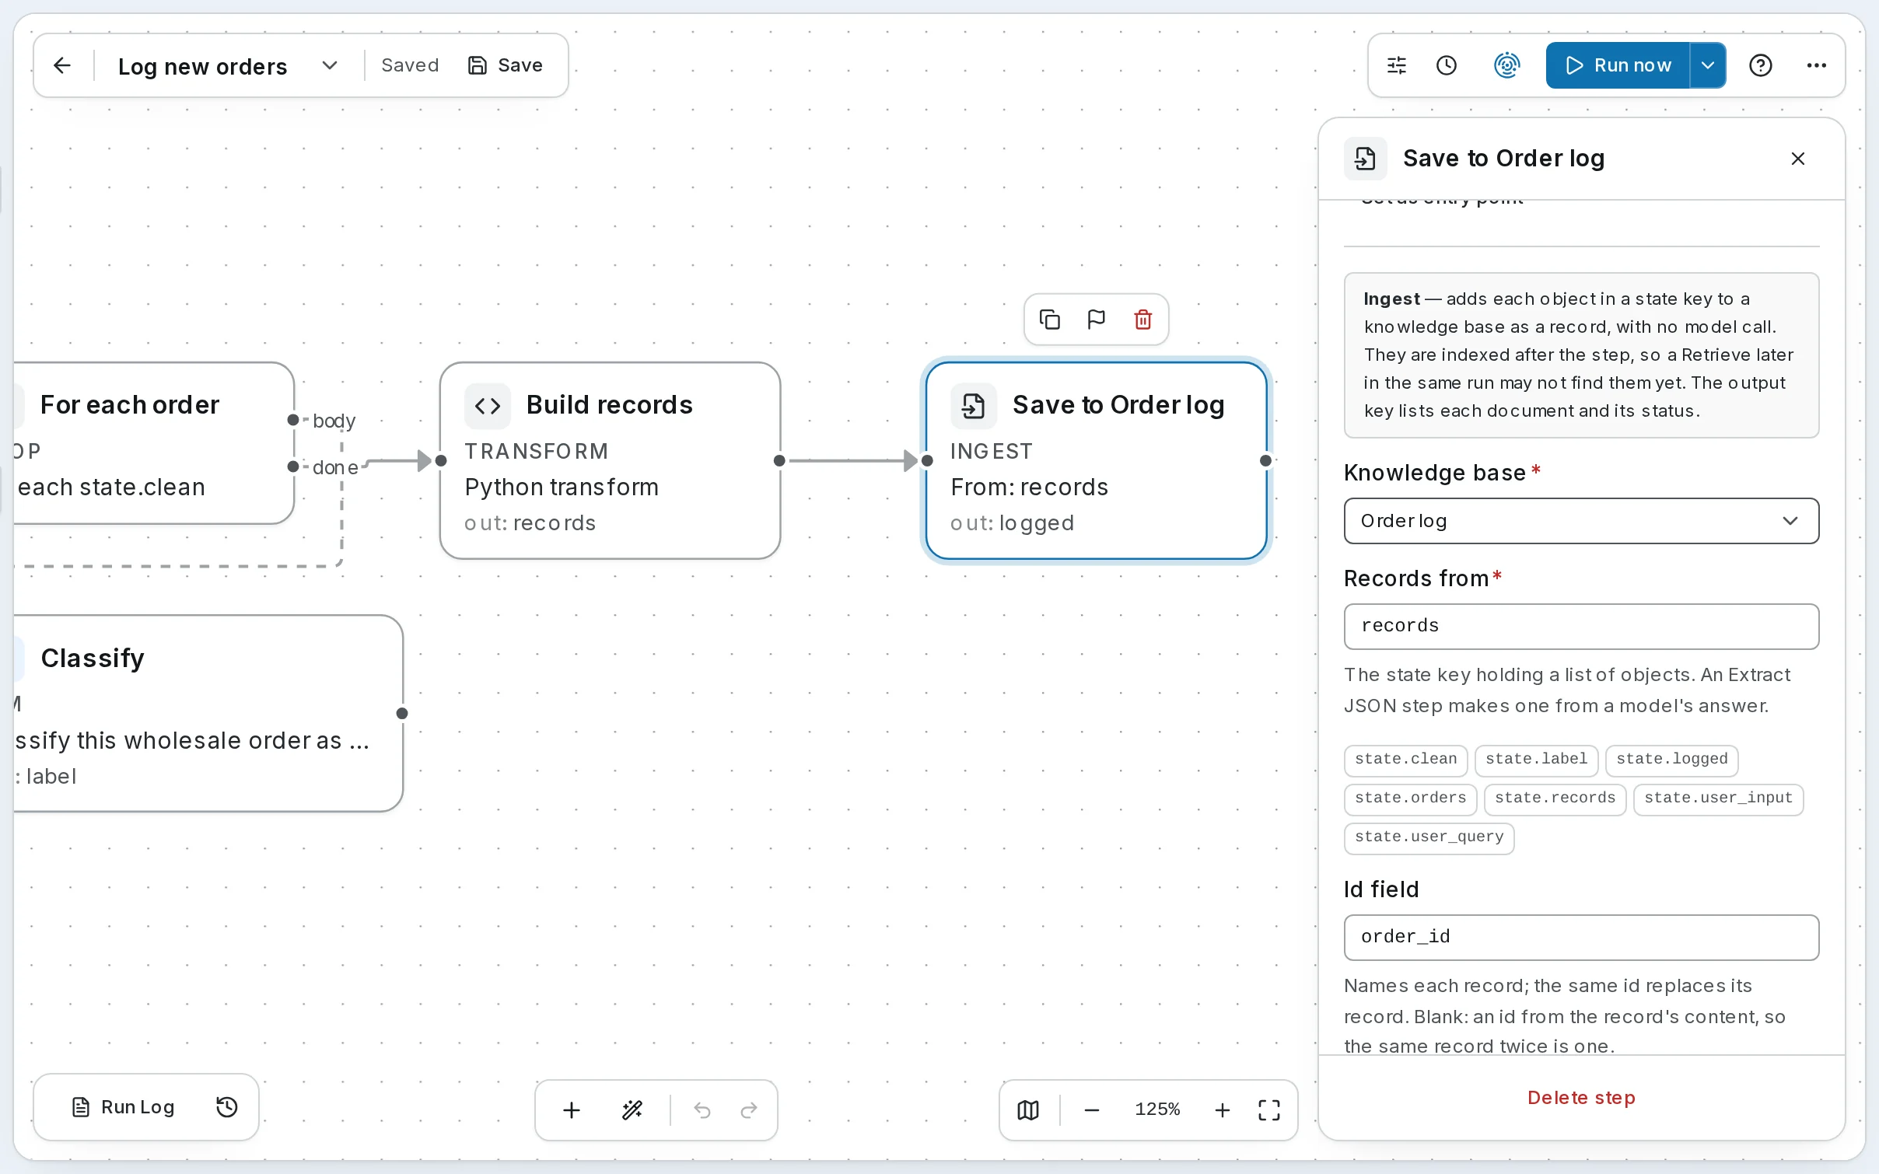Screen dimensions: 1879x1174
Task: Insert the state.orders chip
Action: click(x=1410, y=798)
